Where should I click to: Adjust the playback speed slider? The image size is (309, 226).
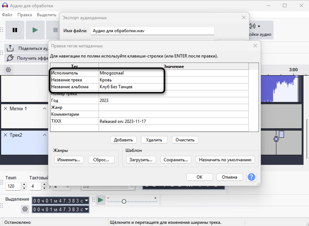click(x=124, y=201)
